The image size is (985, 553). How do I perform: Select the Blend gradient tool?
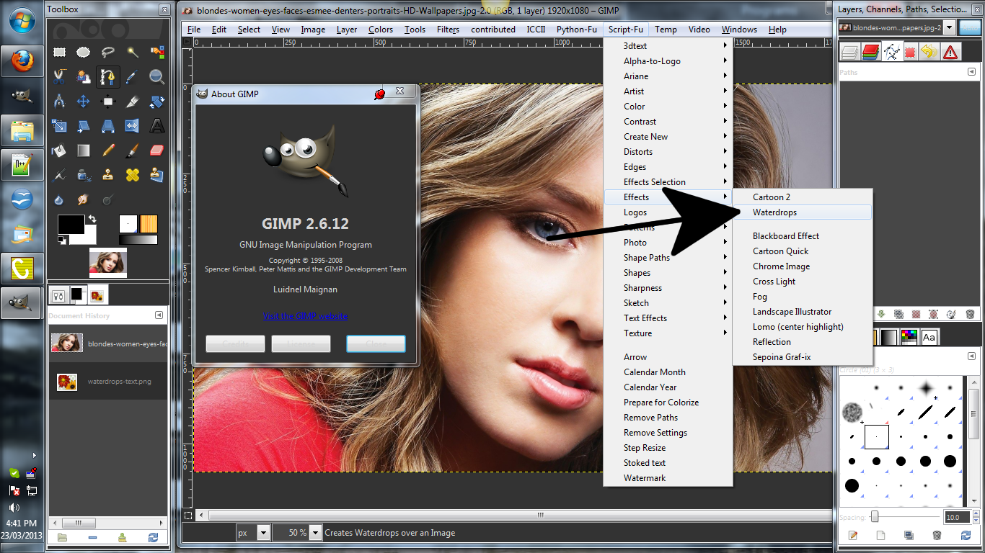(84, 150)
